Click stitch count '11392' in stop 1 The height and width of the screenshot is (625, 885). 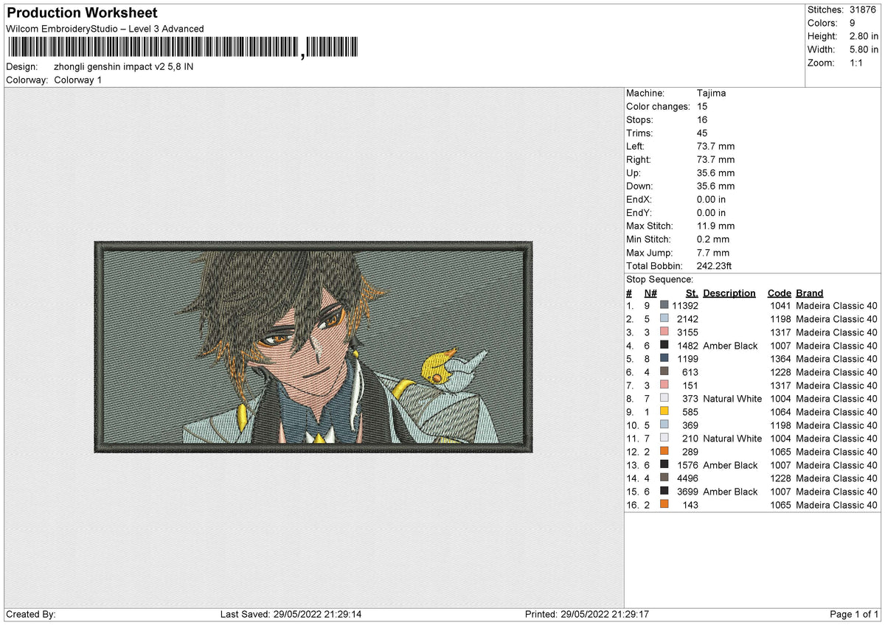685,306
